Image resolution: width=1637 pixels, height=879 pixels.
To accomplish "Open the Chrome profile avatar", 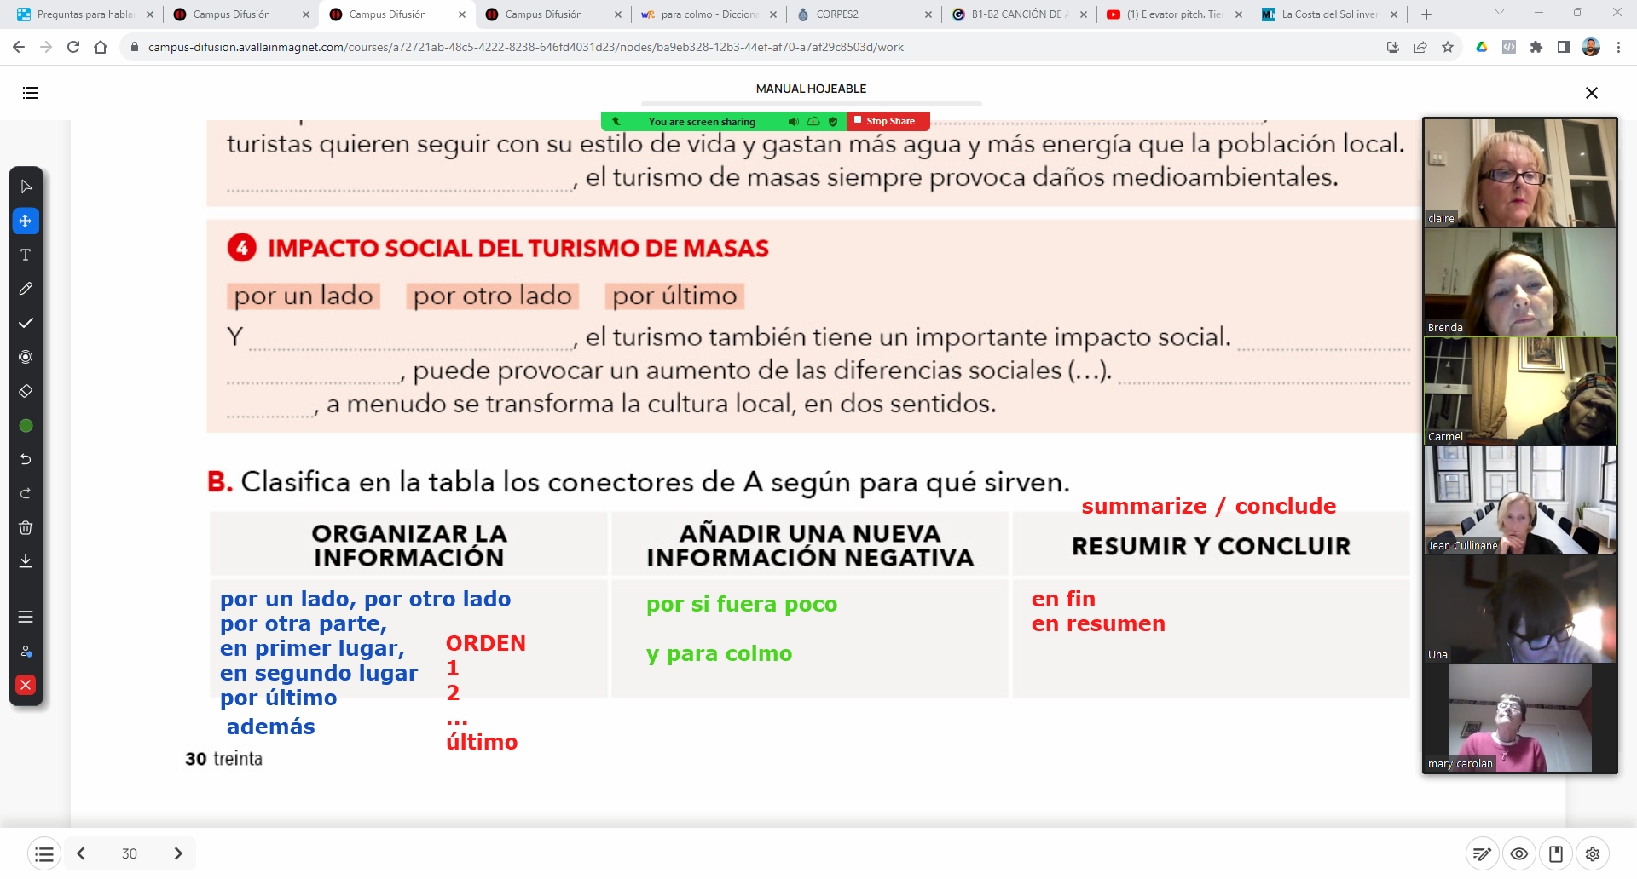I will pos(1591,47).
